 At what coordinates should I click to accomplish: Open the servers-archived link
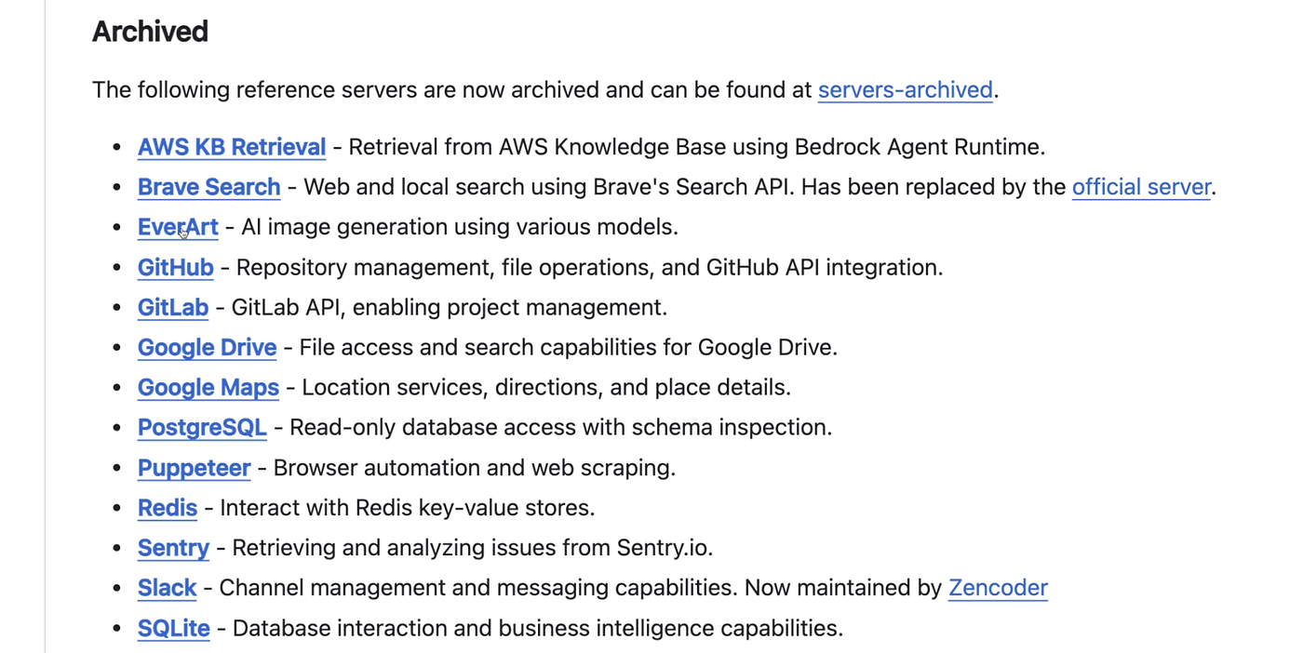(x=905, y=90)
